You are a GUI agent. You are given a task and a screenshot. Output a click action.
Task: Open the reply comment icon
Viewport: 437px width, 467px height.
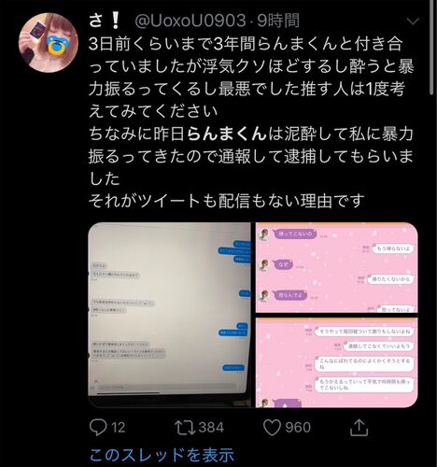(x=98, y=427)
